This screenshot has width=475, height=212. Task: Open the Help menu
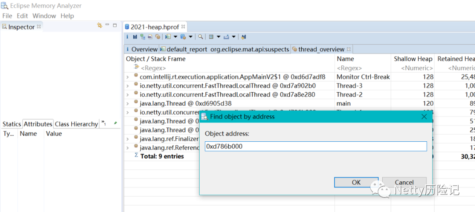[67, 16]
